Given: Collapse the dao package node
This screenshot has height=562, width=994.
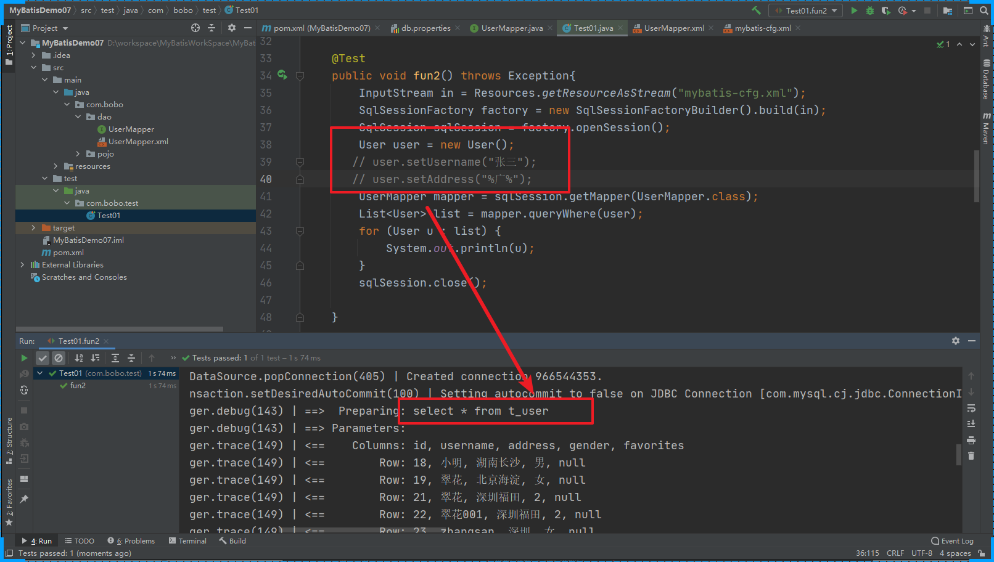Looking at the screenshot, I should point(78,116).
